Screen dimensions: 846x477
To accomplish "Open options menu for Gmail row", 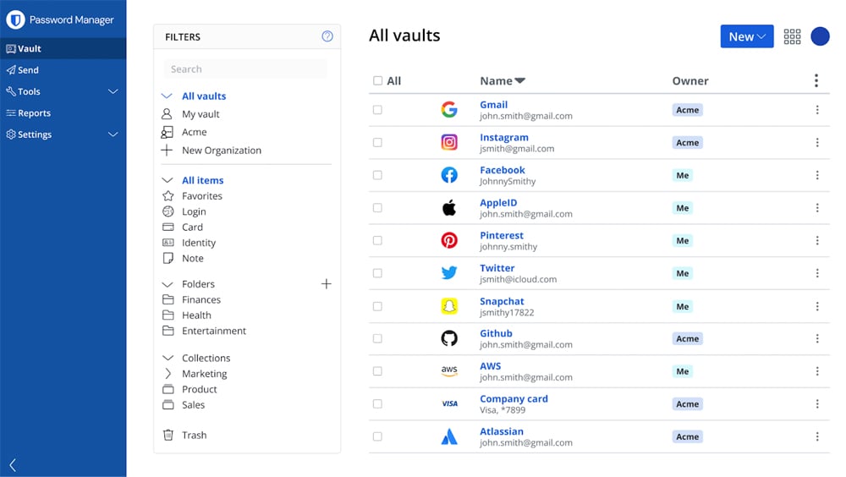I will click(x=816, y=110).
